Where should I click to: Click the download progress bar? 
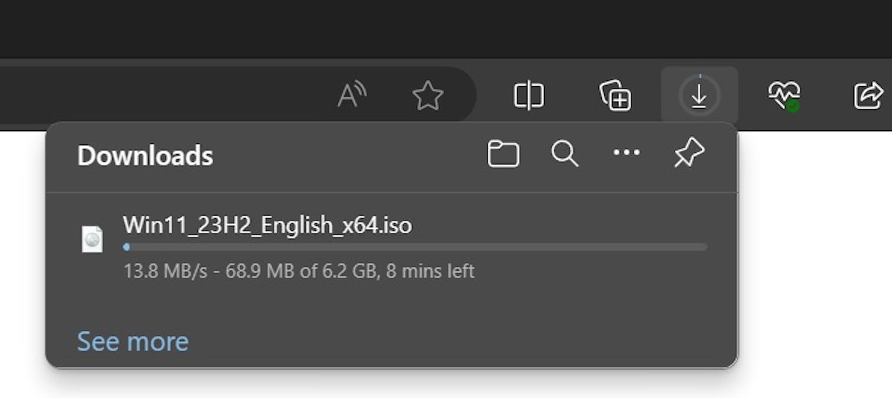tap(415, 247)
